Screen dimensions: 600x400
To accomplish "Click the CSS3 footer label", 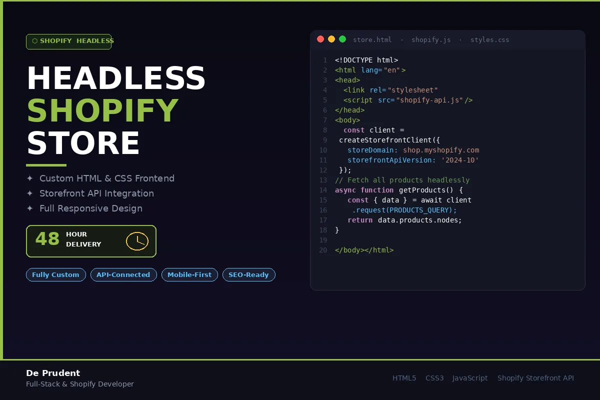I will 434,378.
